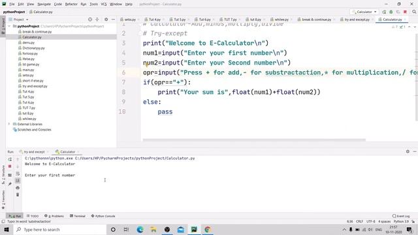418x235 pixels.
Task: Start debugging Calculator with bug icon
Action: [x=391, y=12]
